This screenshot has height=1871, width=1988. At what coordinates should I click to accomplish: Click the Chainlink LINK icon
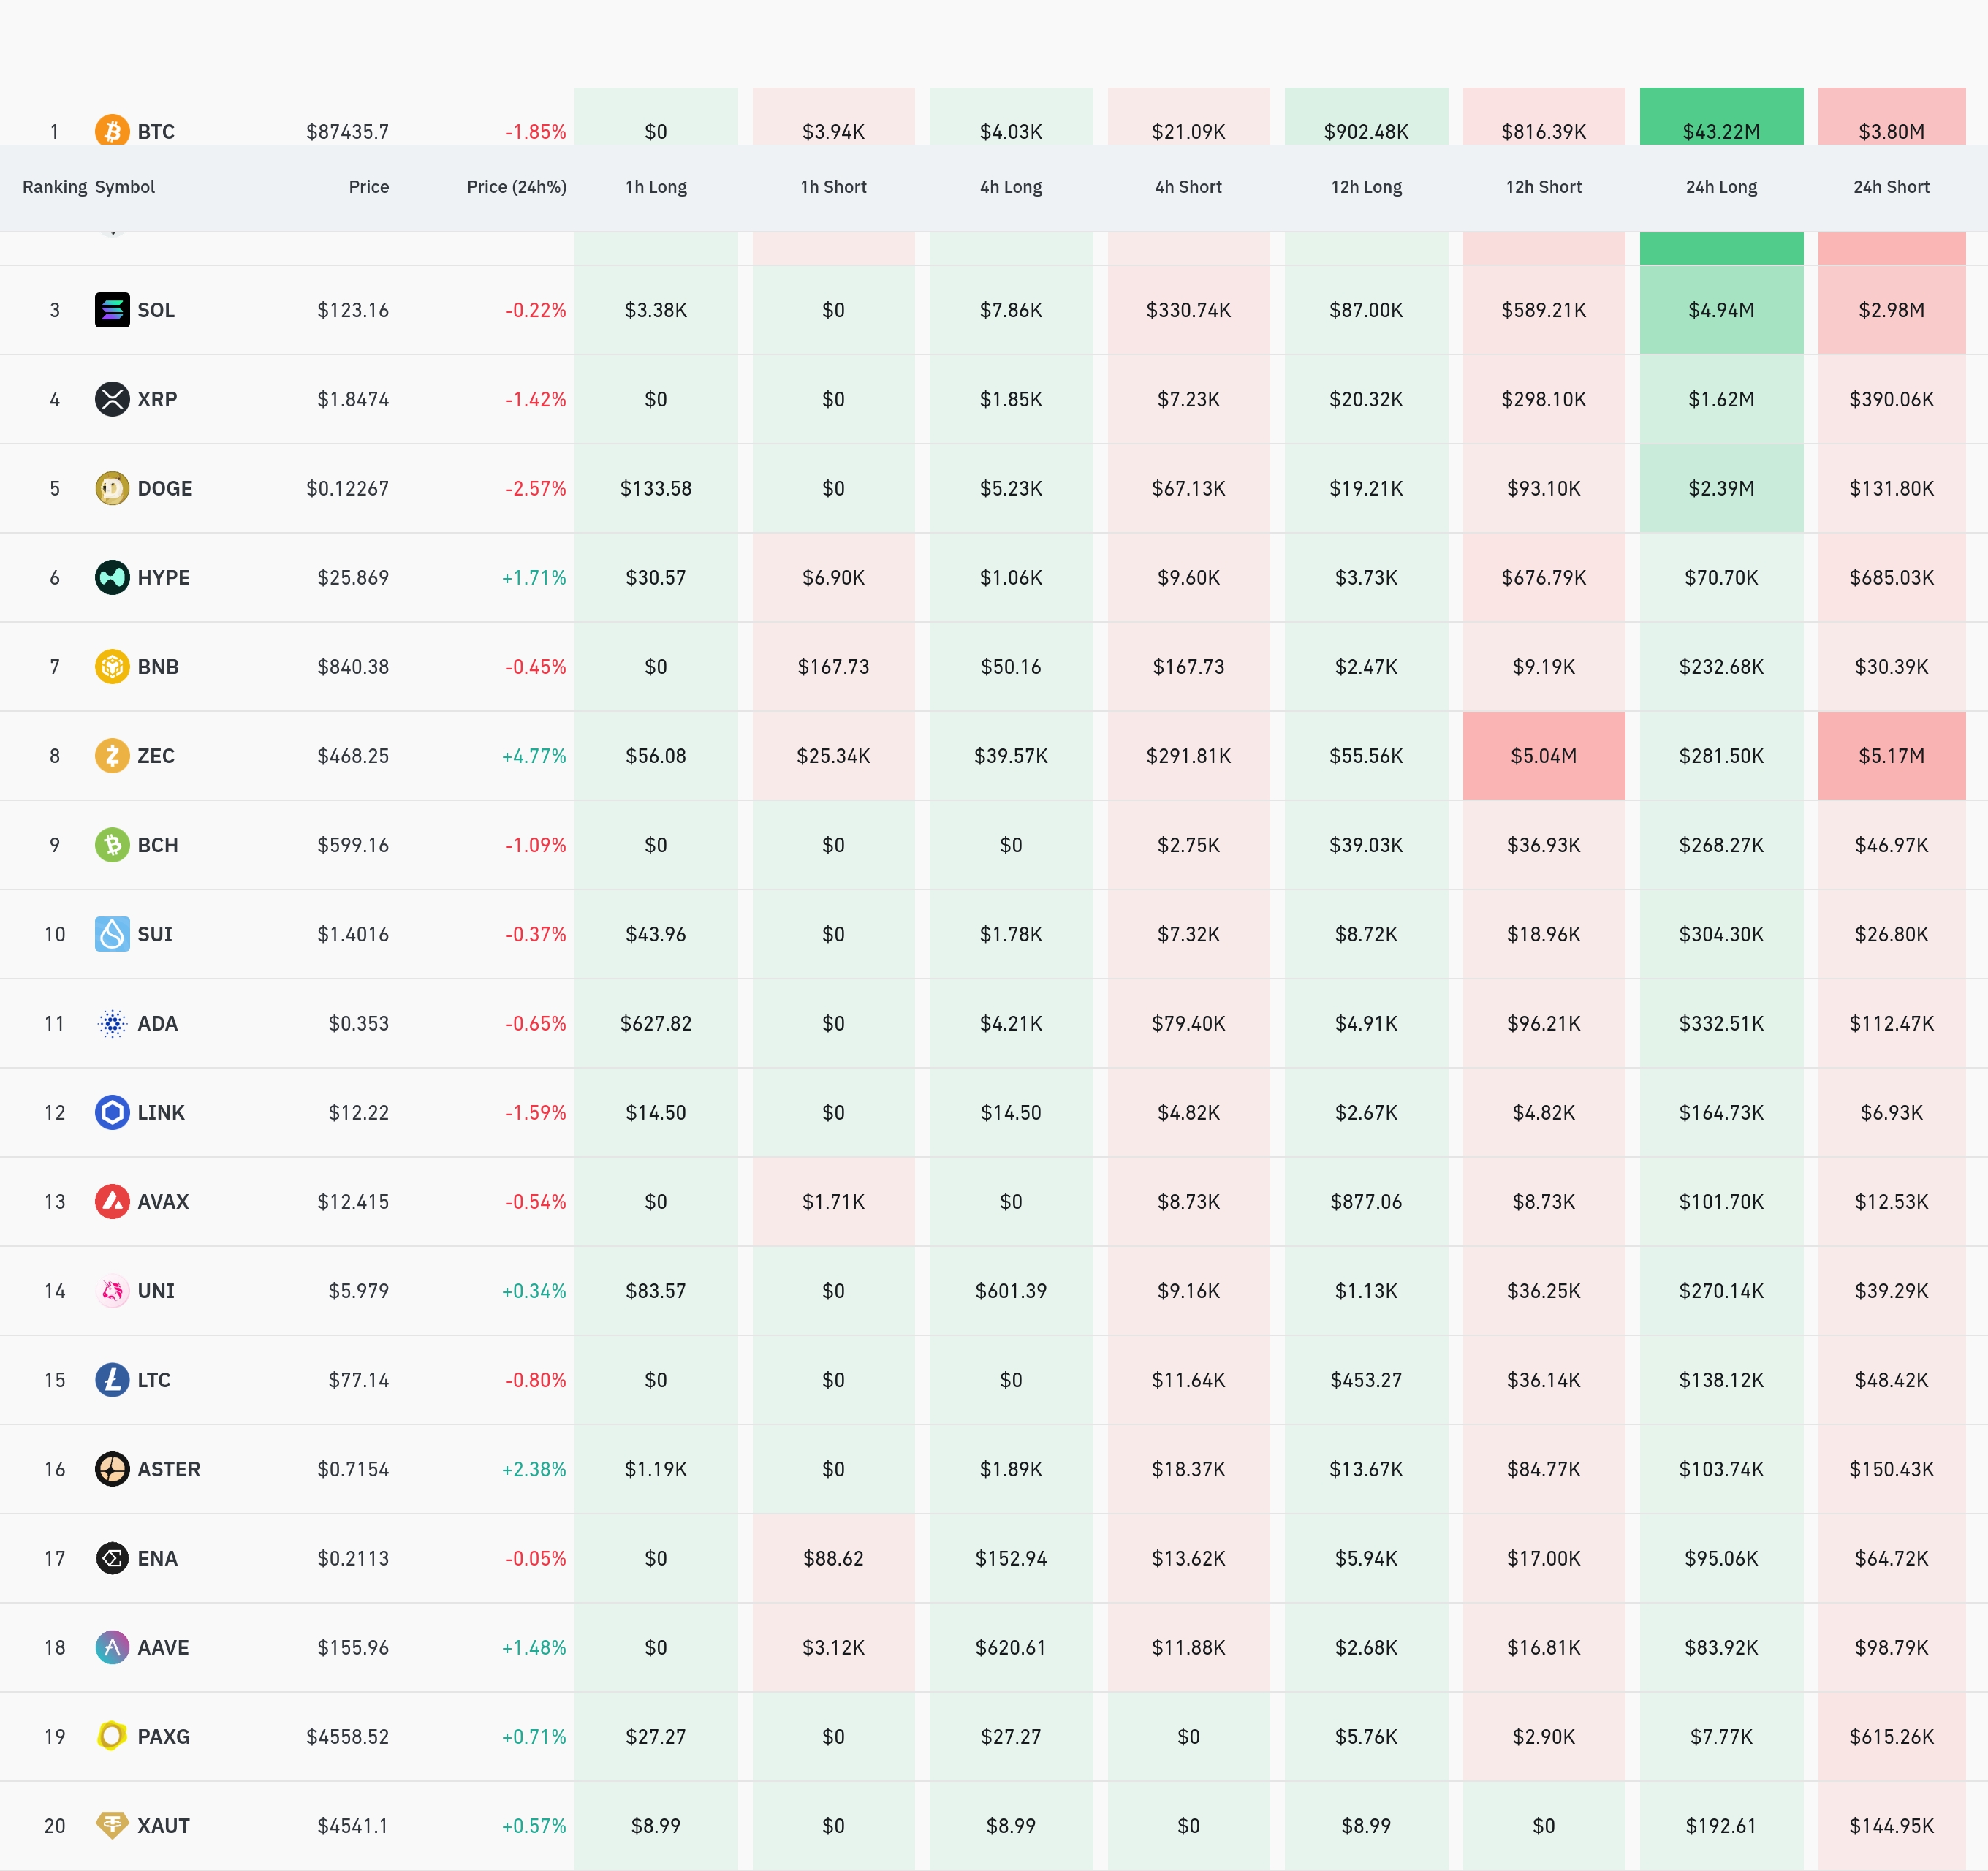point(112,1112)
